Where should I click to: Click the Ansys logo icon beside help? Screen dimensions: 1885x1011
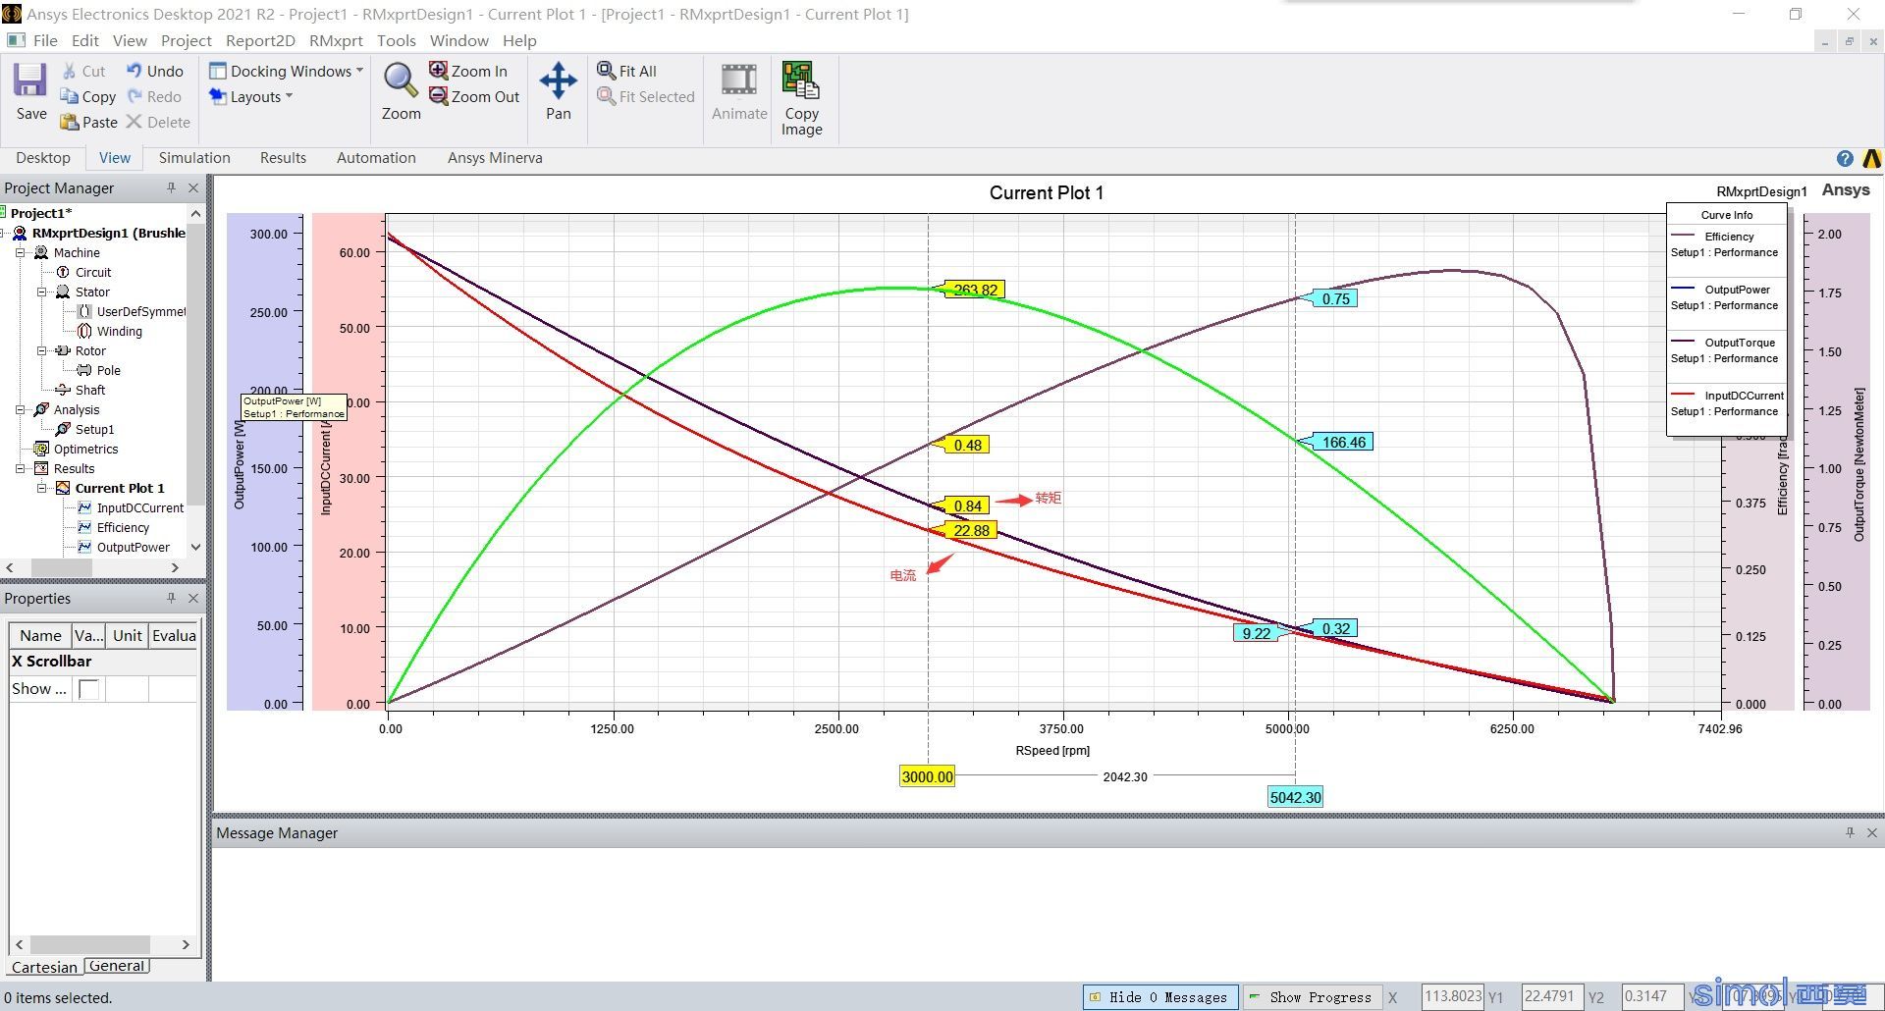coord(1871,158)
